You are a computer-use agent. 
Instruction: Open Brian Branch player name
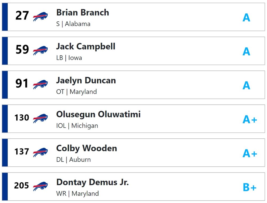pyautogui.click(x=83, y=13)
